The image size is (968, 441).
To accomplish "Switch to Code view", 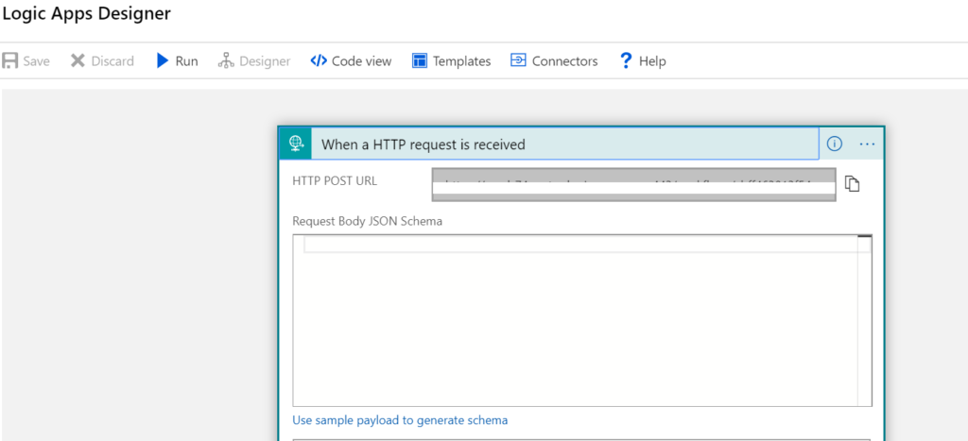I will [351, 61].
